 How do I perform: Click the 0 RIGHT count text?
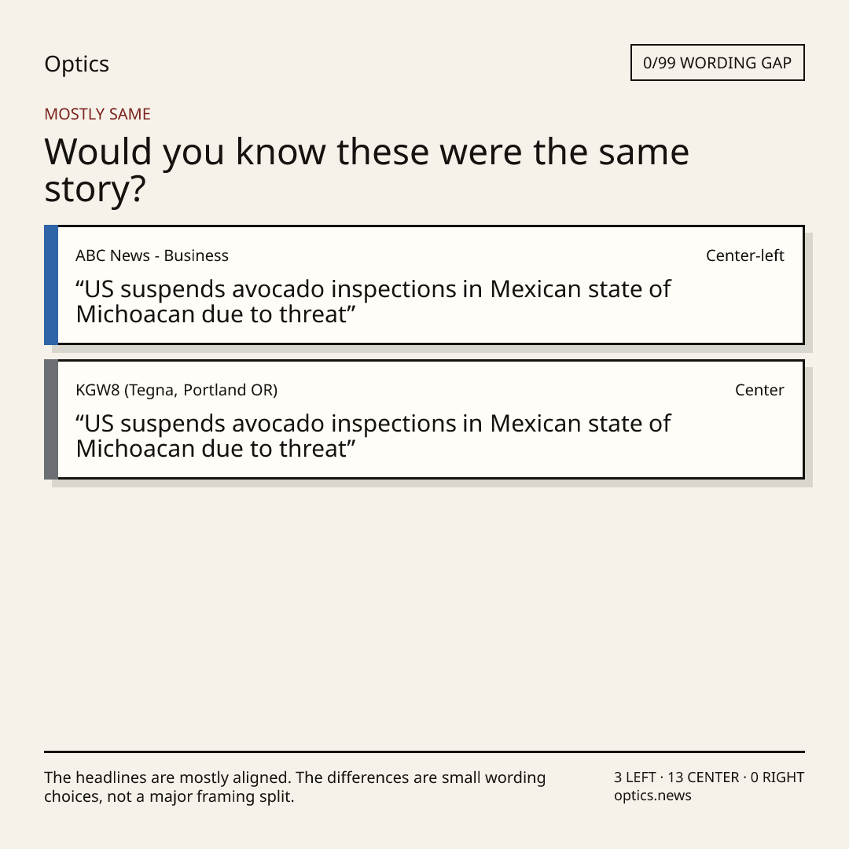point(777,777)
